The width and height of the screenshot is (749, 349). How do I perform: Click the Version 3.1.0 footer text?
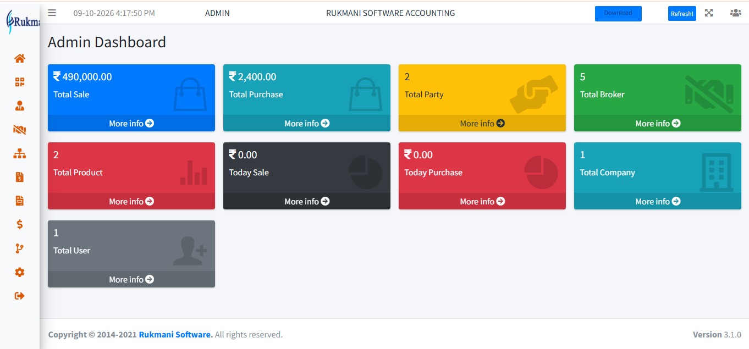pyautogui.click(x=717, y=334)
